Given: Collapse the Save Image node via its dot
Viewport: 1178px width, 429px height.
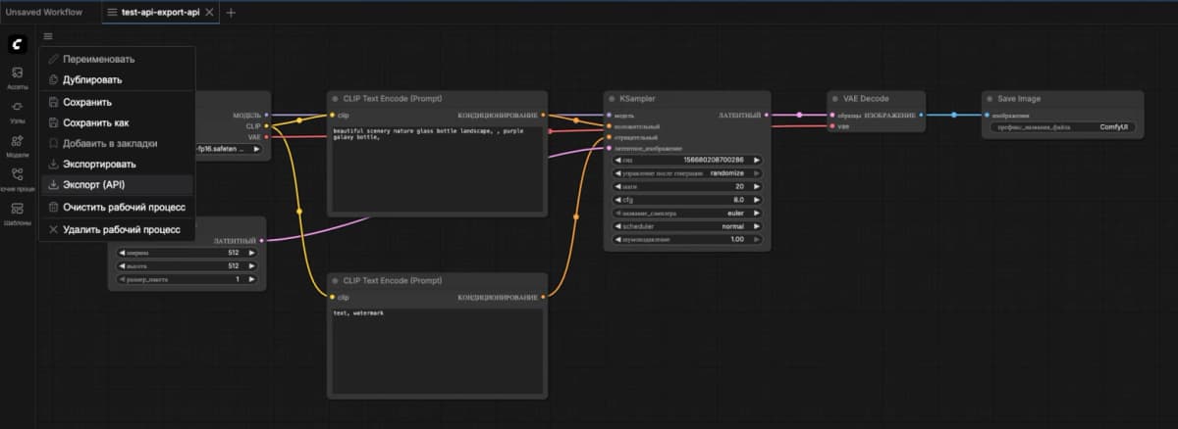Looking at the screenshot, I should pos(990,99).
